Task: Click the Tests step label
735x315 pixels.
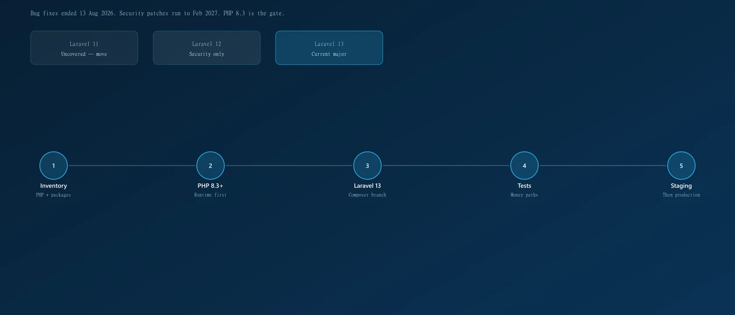Action: 524,185
